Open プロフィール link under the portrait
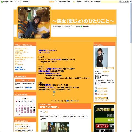Image resolution: width=132 pixels, height=132 pixels. [98, 68]
